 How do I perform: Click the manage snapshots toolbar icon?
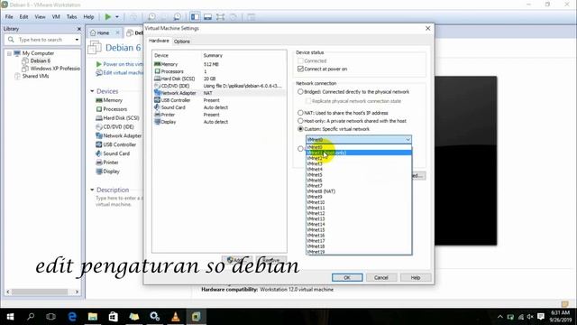click(177, 17)
